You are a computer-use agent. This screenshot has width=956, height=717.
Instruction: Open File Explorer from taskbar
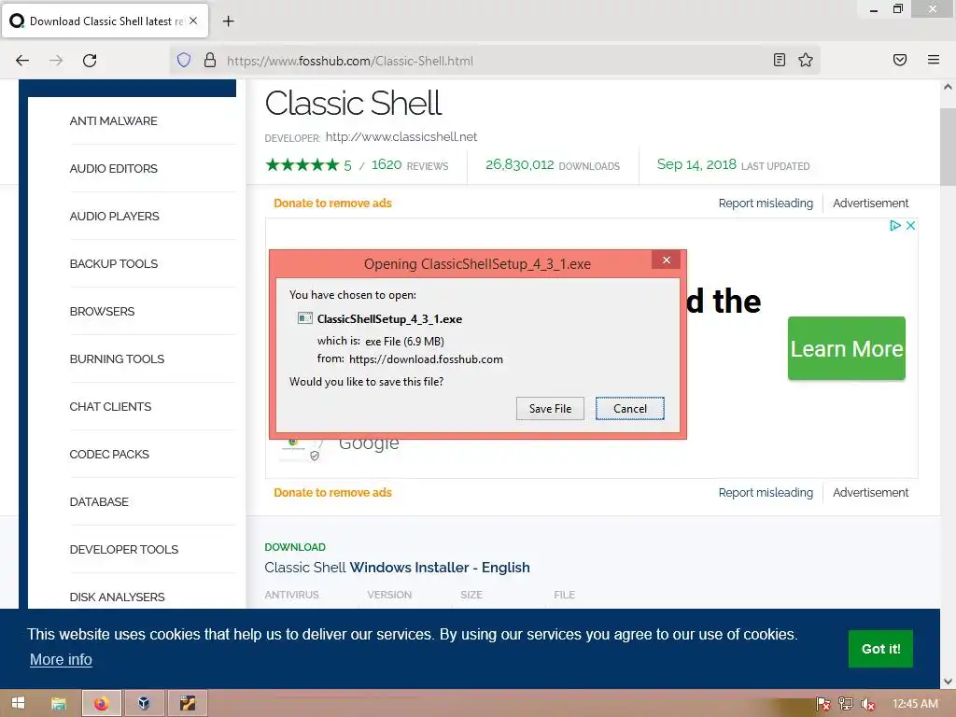pos(59,704)
